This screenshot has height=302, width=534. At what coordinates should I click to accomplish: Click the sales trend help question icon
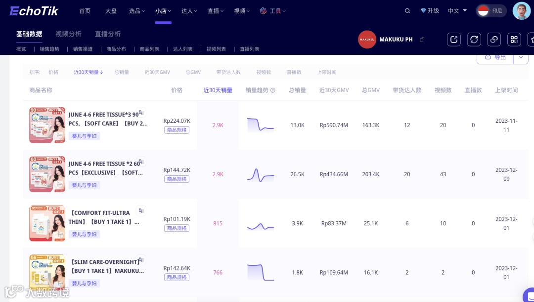point(272,90)
